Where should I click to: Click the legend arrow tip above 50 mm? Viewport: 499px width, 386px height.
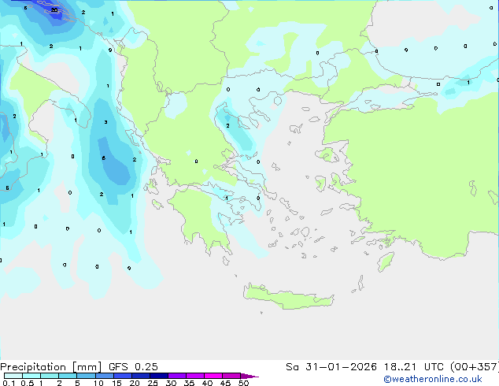[249, 376]
